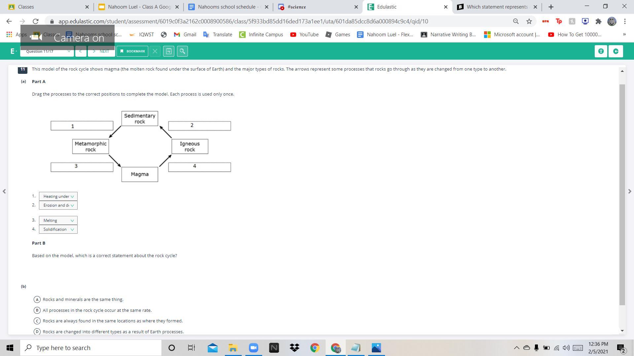634x356 pixels.
Task: Open accessibility settings icon
Action: click(x=601, y=51)
